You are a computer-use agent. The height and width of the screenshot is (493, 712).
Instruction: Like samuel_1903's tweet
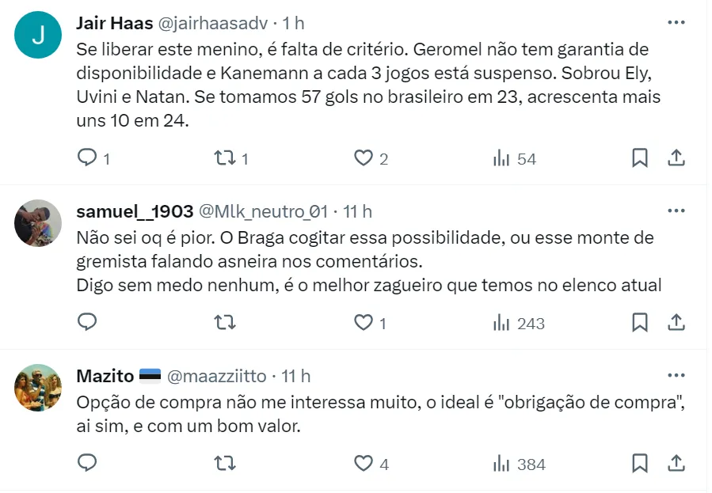click(363, 323)
